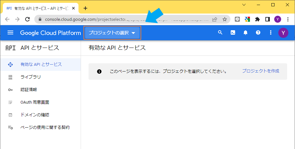The width and height of the screenshot is (295, 149).
Task: Click the Google Cloud Platform logo text
Action: coord(50,33)
